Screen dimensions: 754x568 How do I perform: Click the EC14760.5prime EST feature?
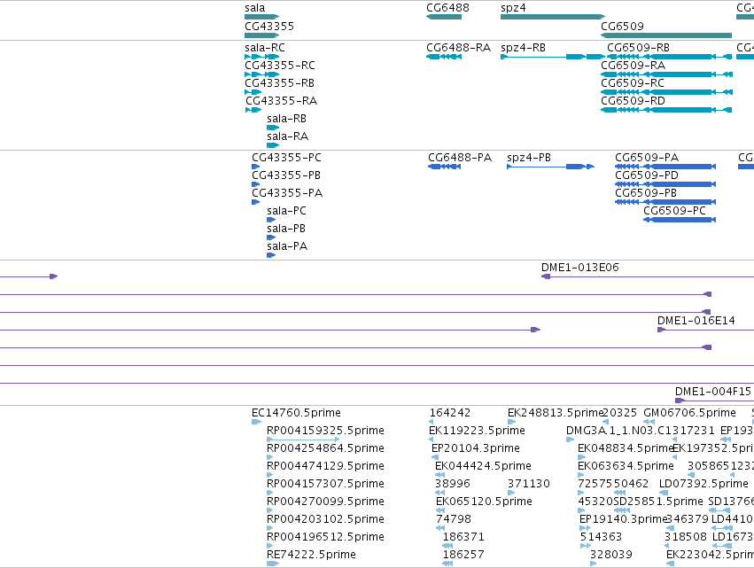[256, 423]
